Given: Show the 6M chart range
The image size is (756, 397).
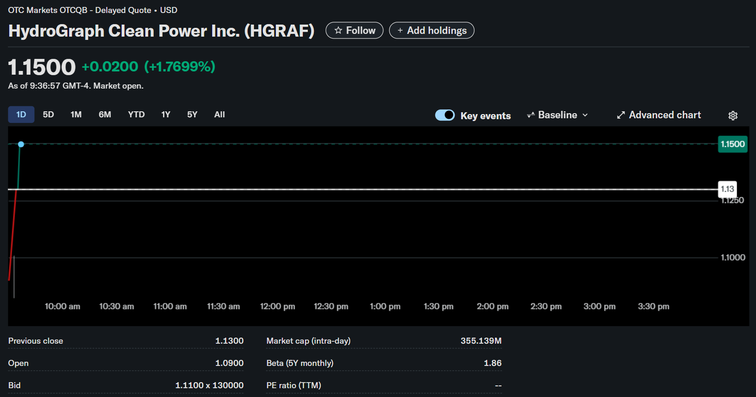Looking at the screenshot, I should [x=105, y=115].
